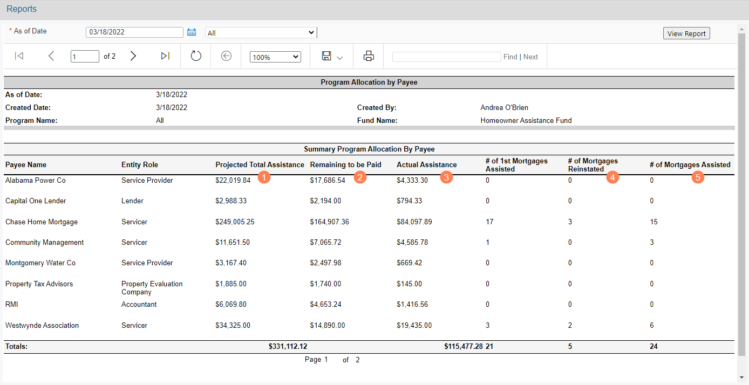Screen dimensions: 749x385
Task: Click inside the As of Date field
Action: pyautogui.click(x=134, y=32)
